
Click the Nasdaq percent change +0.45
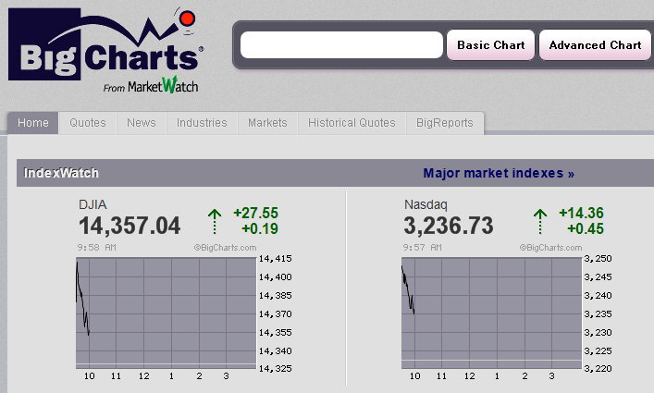click(x=586, y=228)
